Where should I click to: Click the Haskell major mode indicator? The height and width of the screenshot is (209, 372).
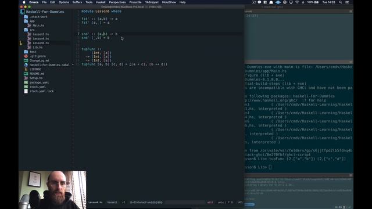click(x=112, y=203)
